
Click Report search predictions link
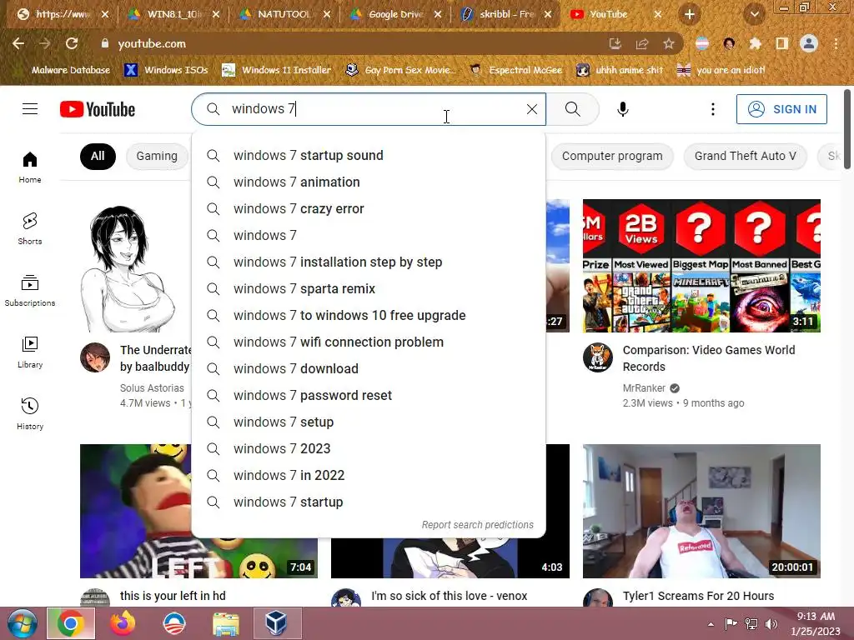point(478,525)
